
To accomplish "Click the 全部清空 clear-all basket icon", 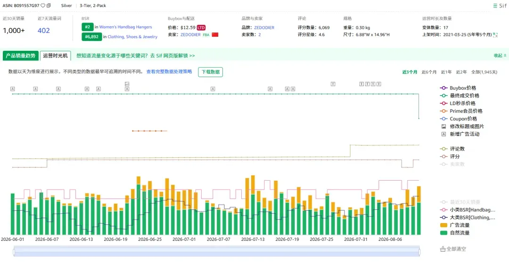I will coord(443,249).
